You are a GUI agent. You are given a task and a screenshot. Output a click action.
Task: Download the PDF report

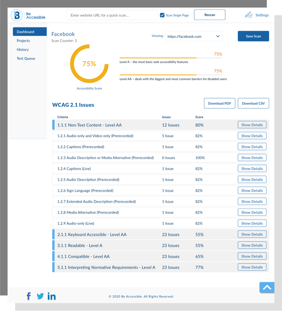220,103
